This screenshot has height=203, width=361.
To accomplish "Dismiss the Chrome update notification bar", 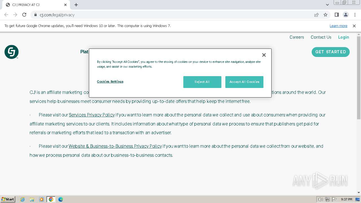I will (354, 26).
